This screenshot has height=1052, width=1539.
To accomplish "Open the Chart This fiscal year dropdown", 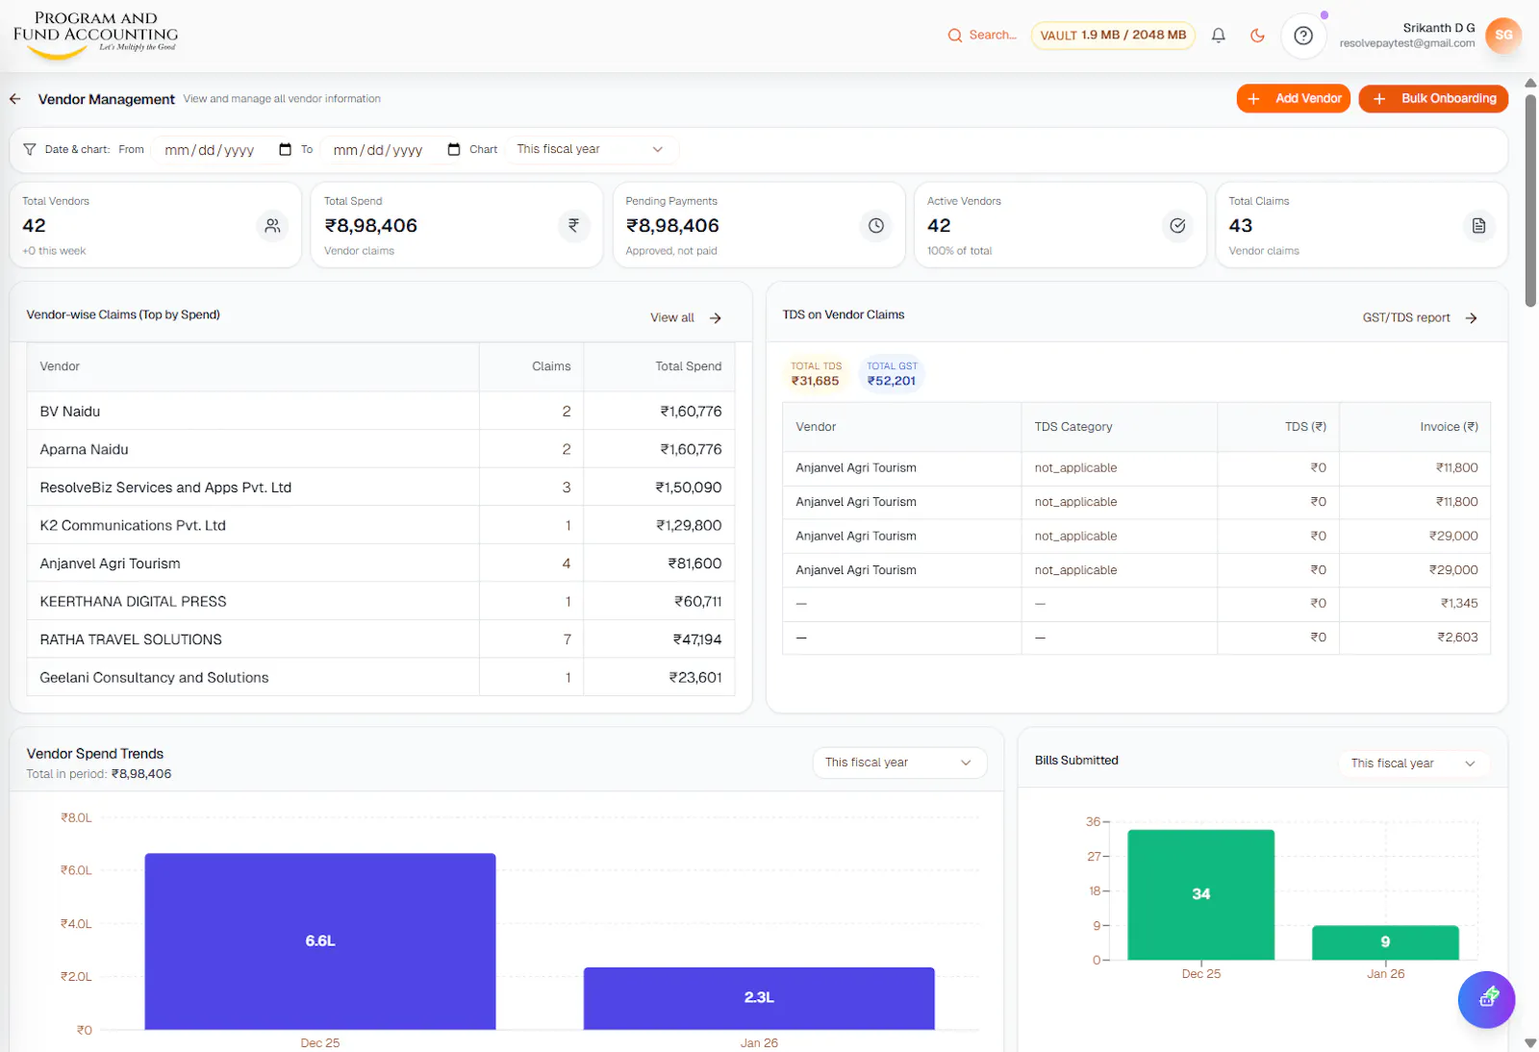I will [x=592, y=149].
